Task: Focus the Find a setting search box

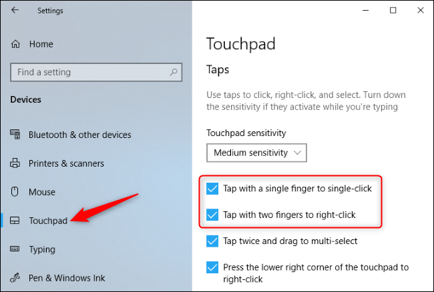Action: (90, 72)
